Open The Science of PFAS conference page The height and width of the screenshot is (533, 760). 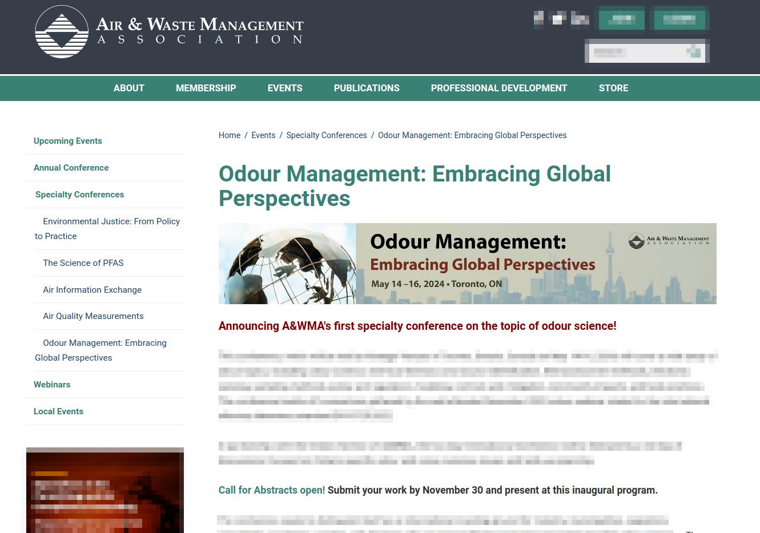click(83, 263)
